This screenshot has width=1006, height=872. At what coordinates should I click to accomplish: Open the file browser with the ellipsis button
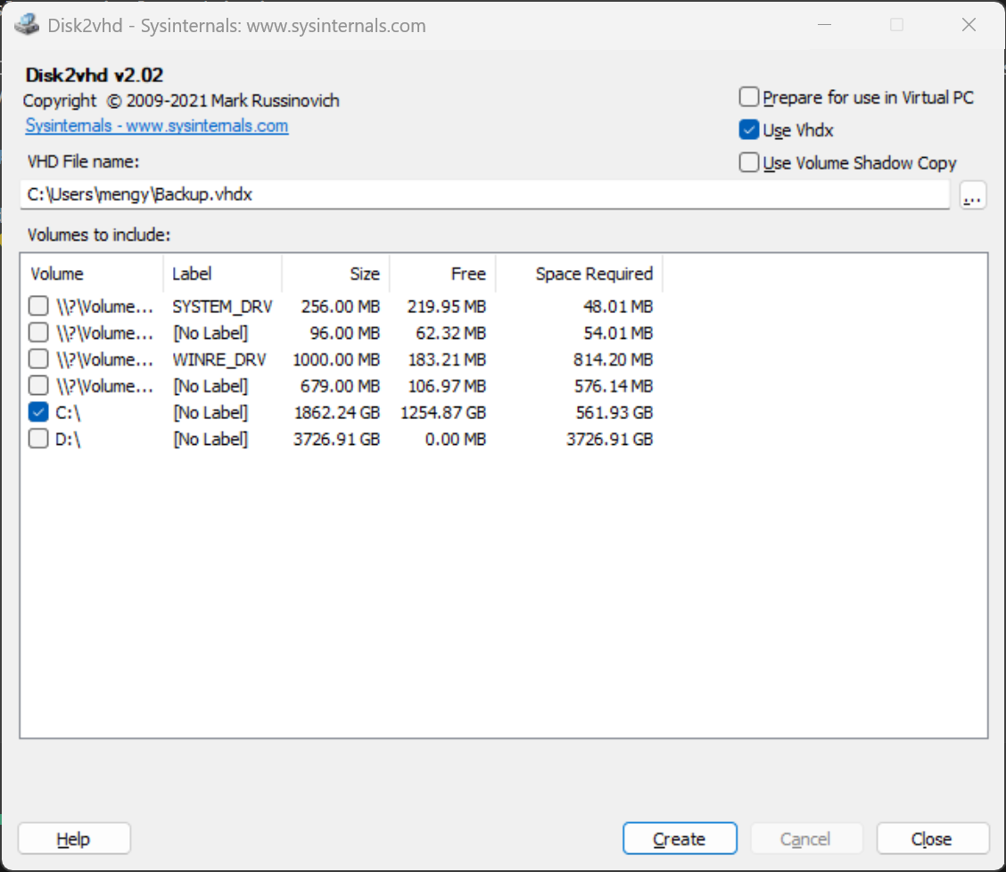[x=973, y=194]
